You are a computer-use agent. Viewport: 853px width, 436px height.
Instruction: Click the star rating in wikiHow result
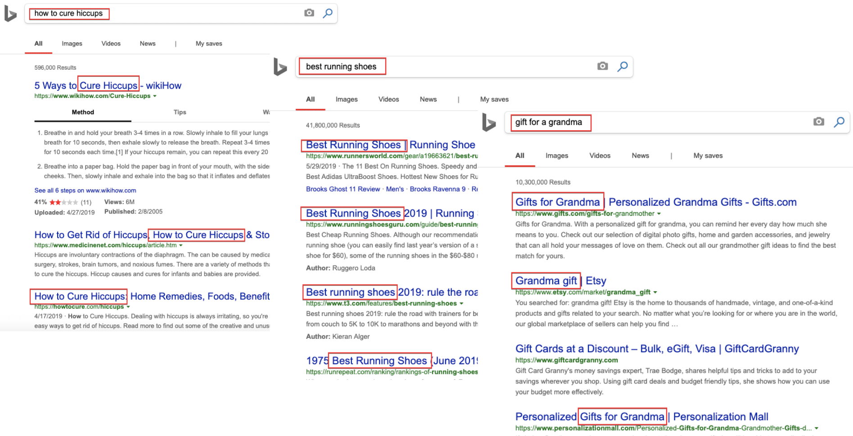tap(63, 202)
